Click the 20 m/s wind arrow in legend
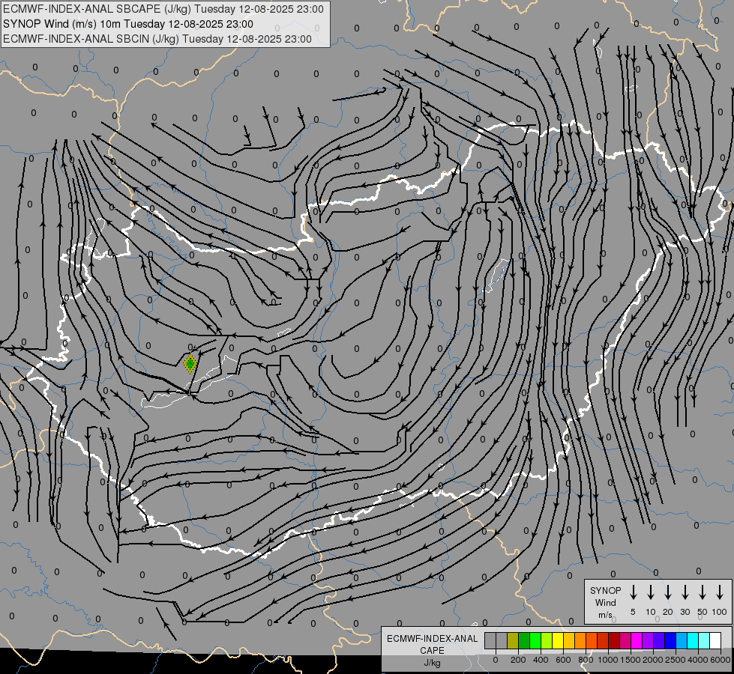 click(667, 592)
